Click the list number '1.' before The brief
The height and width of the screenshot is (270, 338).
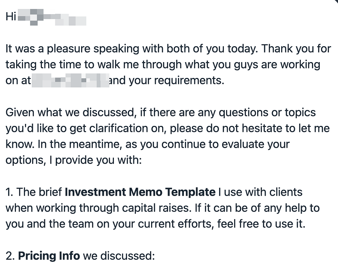9,192
